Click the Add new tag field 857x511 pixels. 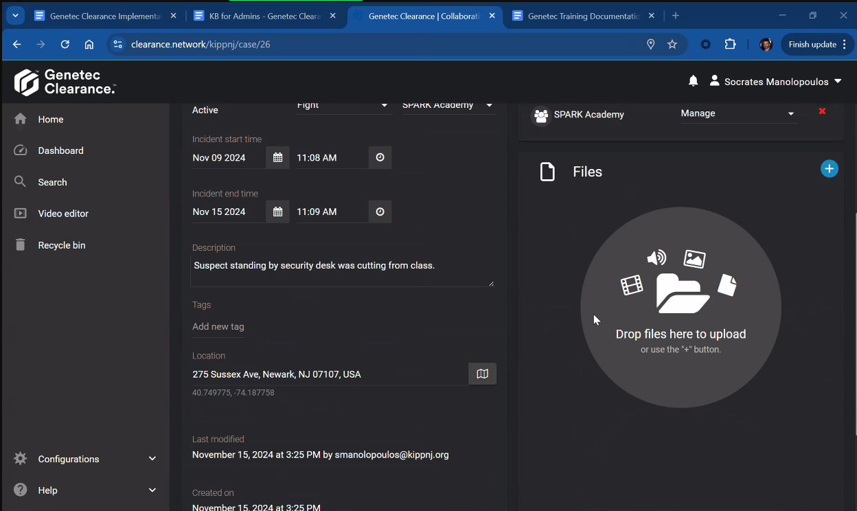pyautogui.click(x=218, y=327)
